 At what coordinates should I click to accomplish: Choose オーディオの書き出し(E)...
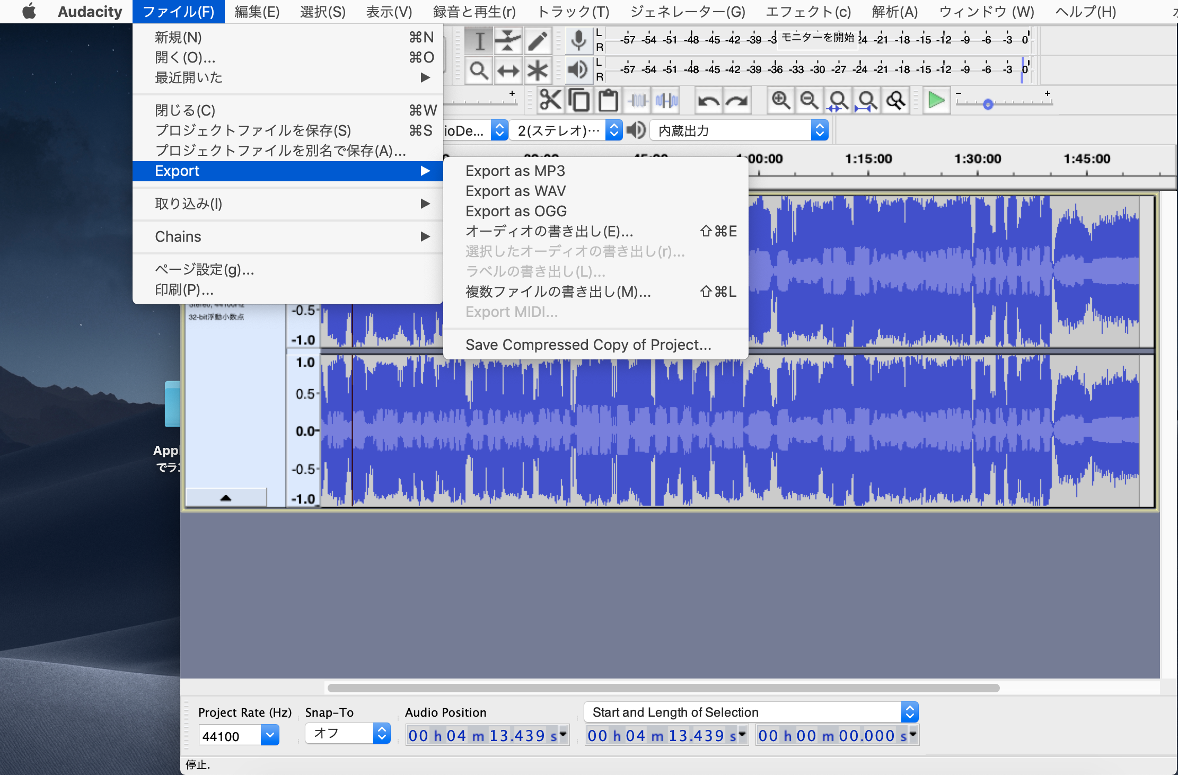pyautogui.click(x=595, y=231)
